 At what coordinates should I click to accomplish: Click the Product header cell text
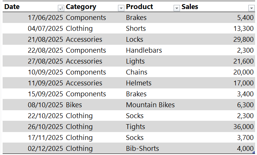click(x=139, y=7)
